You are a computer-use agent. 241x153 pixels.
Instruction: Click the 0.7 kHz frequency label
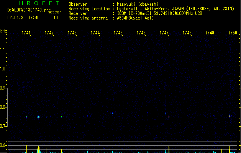3,126
